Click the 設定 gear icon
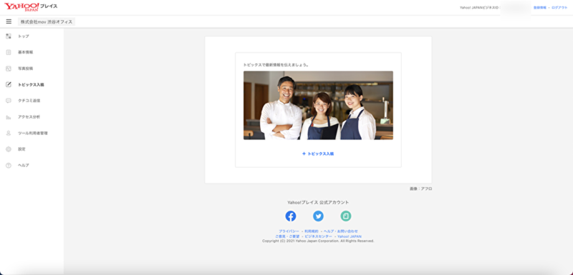This screenshot has height=275, width=573. click(x=9, y=149)
